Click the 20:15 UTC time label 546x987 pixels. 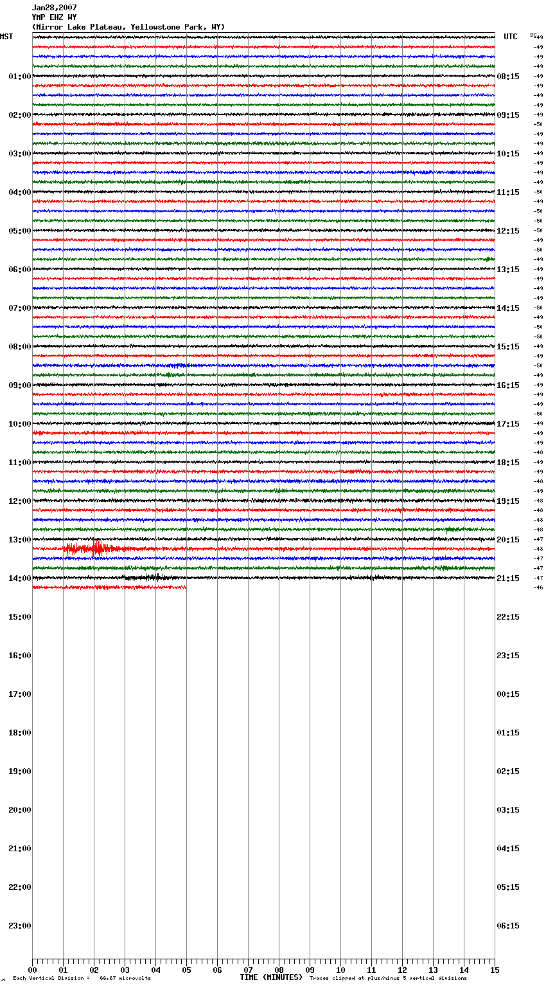508,540
